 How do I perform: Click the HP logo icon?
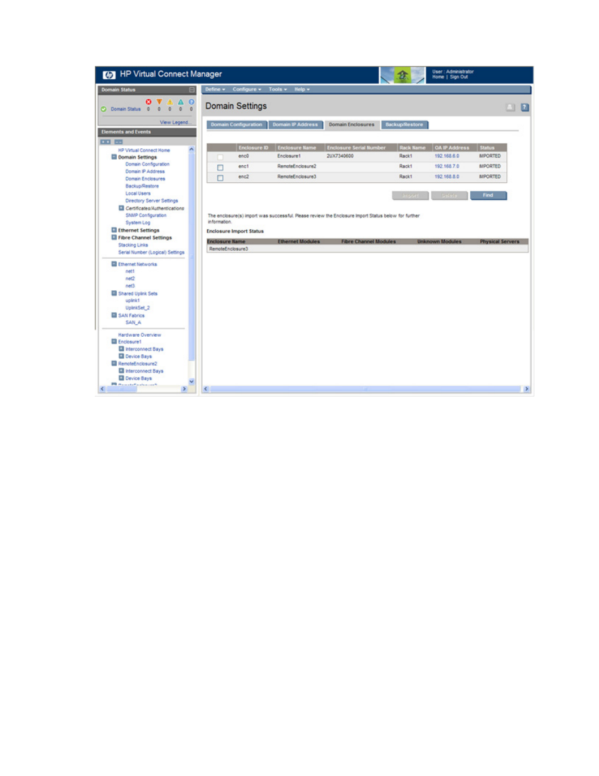[x=109, y=75]
